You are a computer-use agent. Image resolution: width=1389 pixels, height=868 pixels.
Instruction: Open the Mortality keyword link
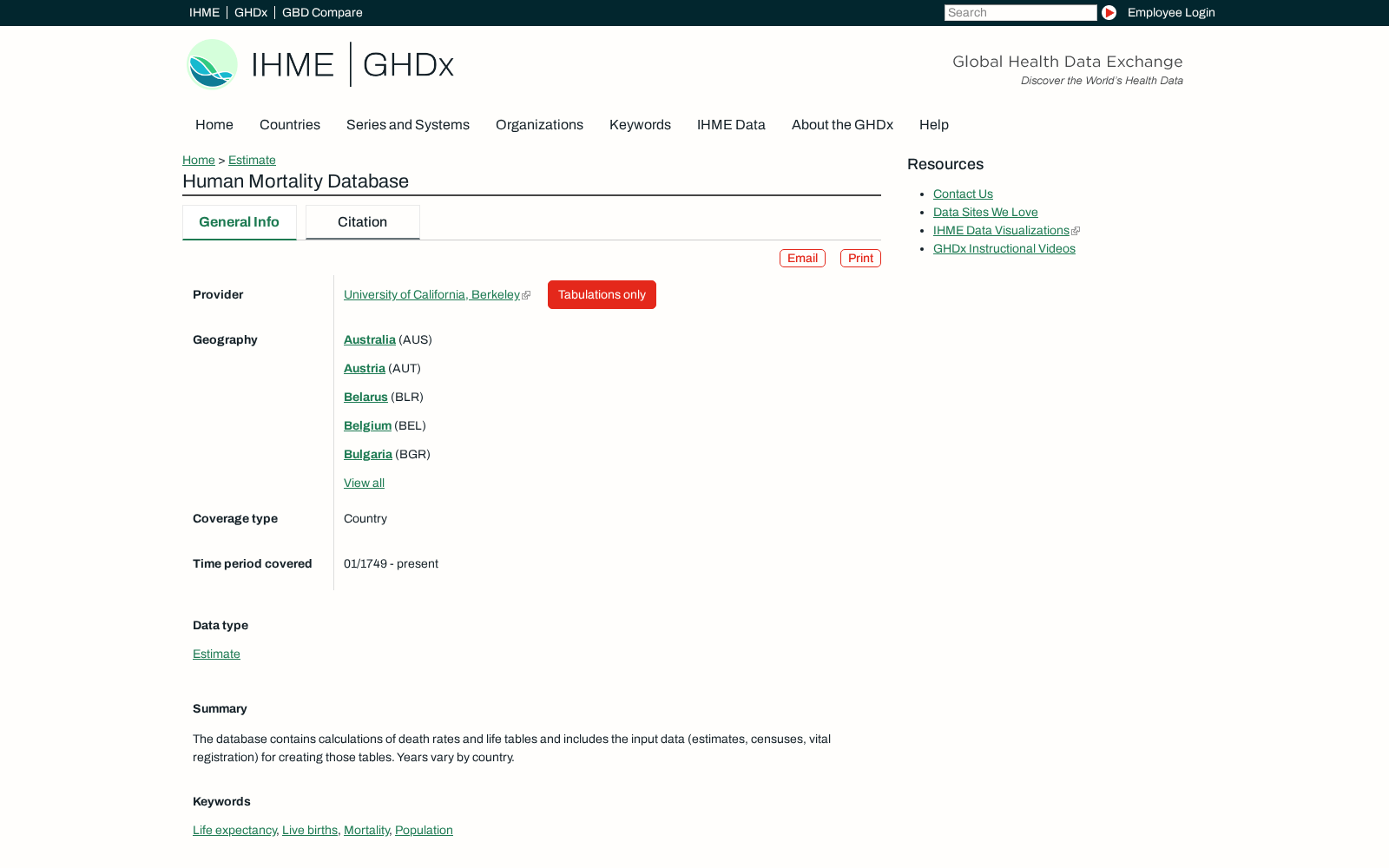(366, 831)
